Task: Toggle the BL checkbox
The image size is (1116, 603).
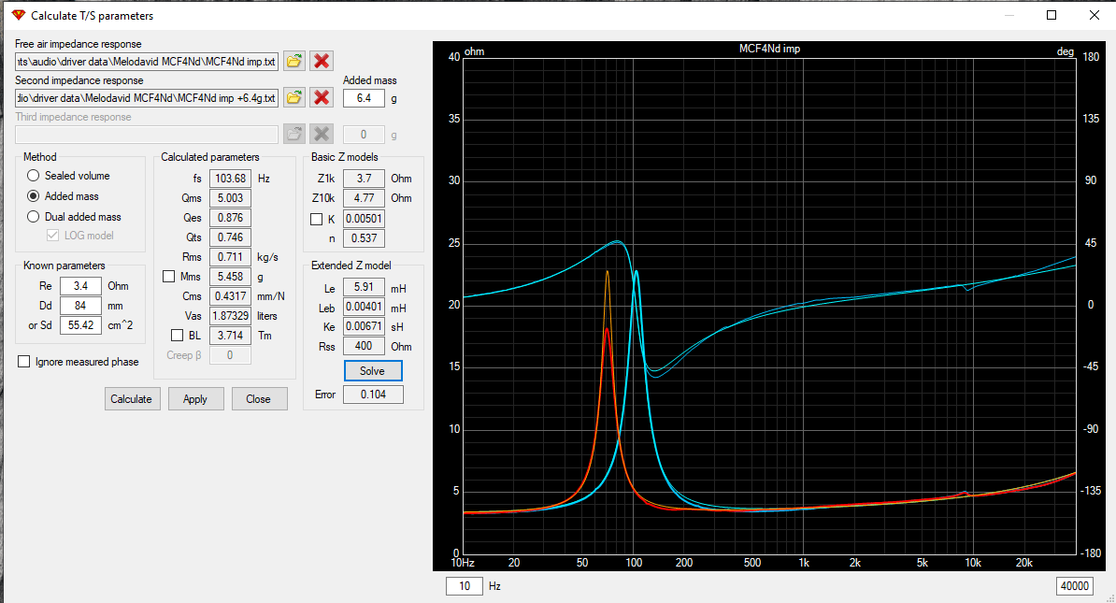Action: pyautogui.click(x=178, y=336)
